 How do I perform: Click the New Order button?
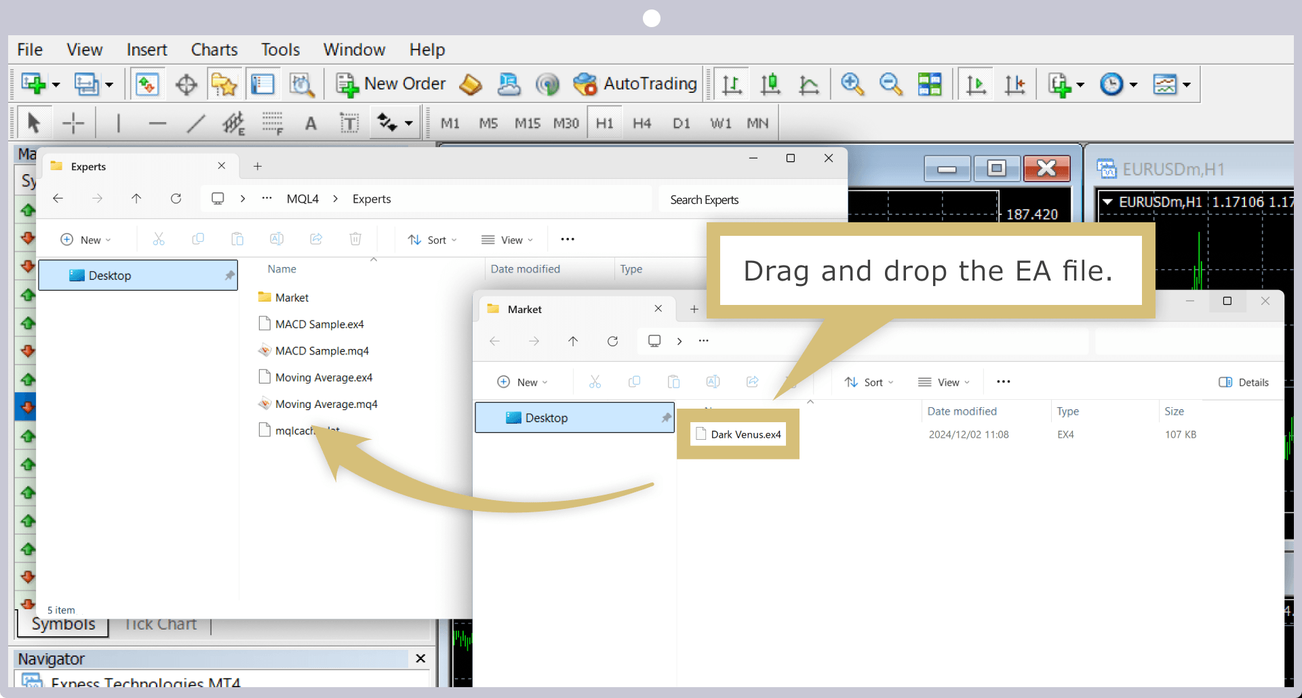pos(391,84)
